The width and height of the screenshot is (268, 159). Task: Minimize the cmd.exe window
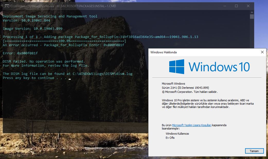pos(225,6)
